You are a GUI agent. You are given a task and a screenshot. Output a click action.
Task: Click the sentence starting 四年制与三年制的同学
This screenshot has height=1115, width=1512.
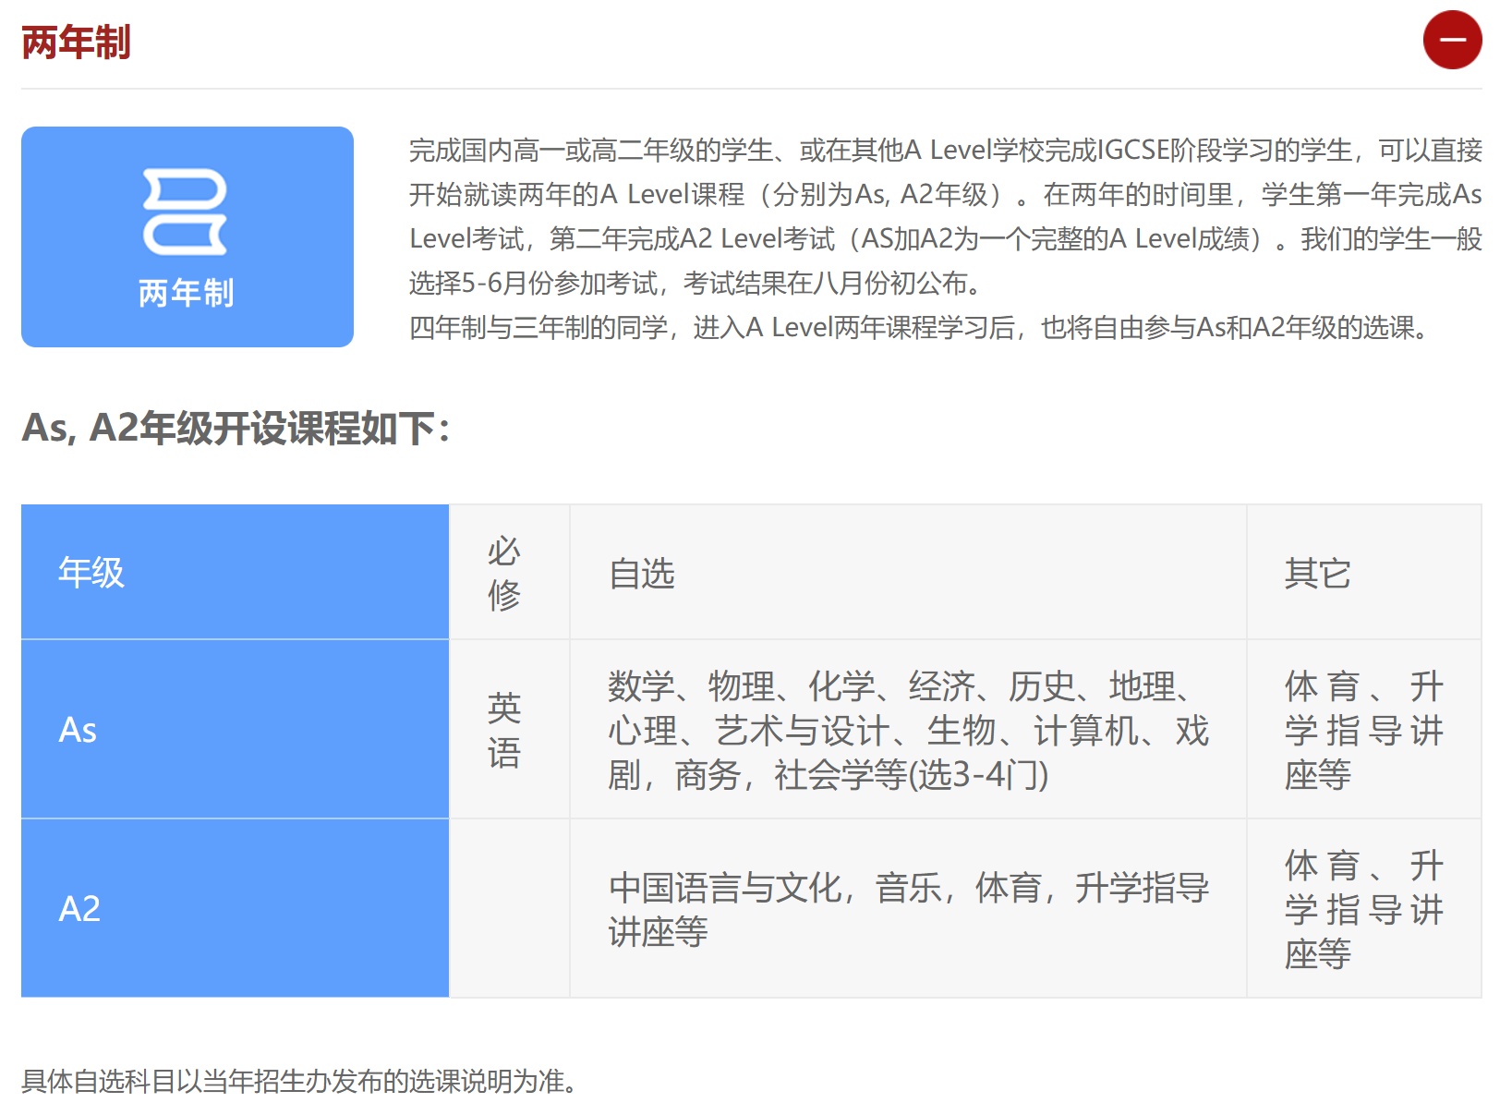(x=921, y=327)
